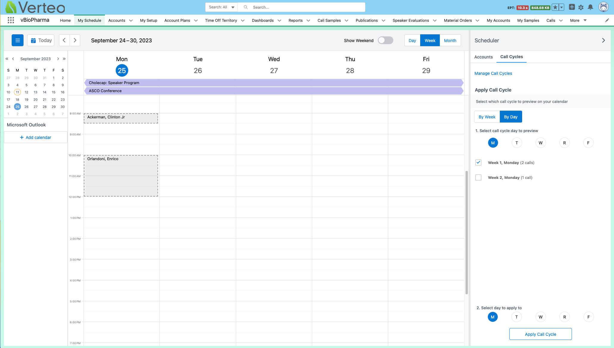614x348 pixels.
Task: Open the setup gear icon
Action: point(581,7)
